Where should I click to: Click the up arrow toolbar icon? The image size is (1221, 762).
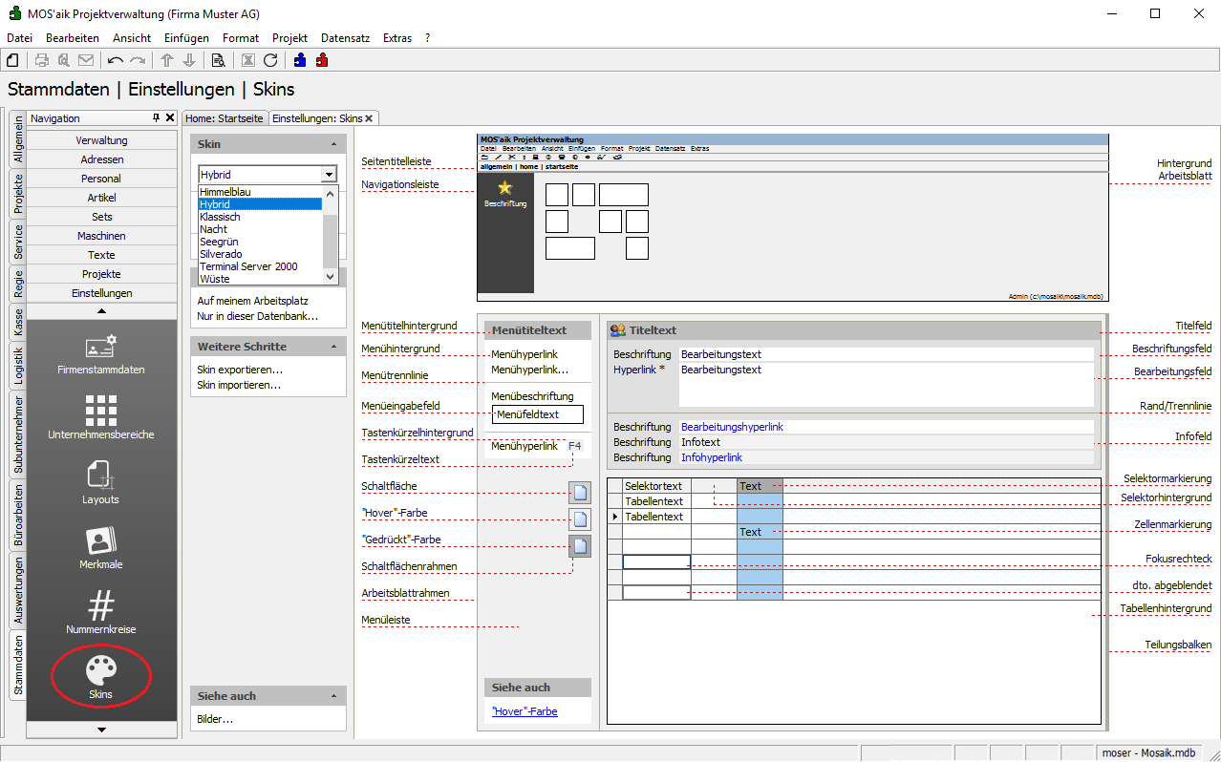tap(167, 60)
